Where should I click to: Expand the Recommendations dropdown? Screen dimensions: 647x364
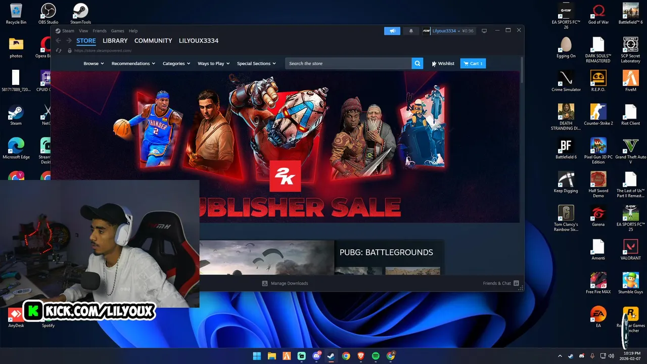pos(133,63)
